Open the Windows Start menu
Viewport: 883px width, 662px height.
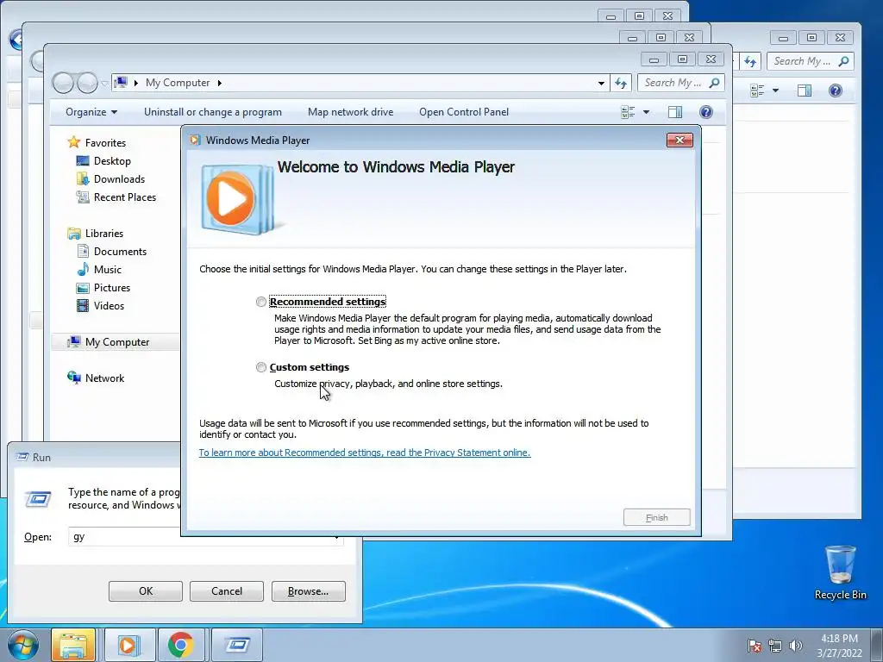pyautogui.click(x=22, y=645)
